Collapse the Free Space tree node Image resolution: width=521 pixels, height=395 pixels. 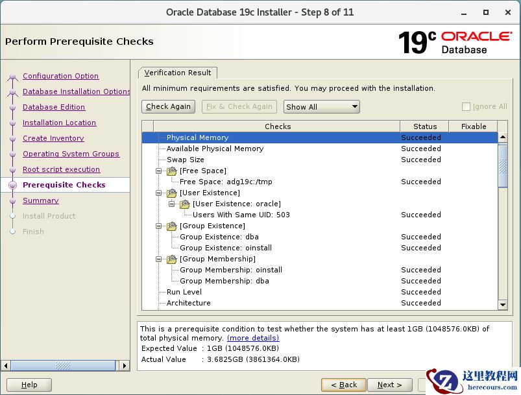point(159,171)
